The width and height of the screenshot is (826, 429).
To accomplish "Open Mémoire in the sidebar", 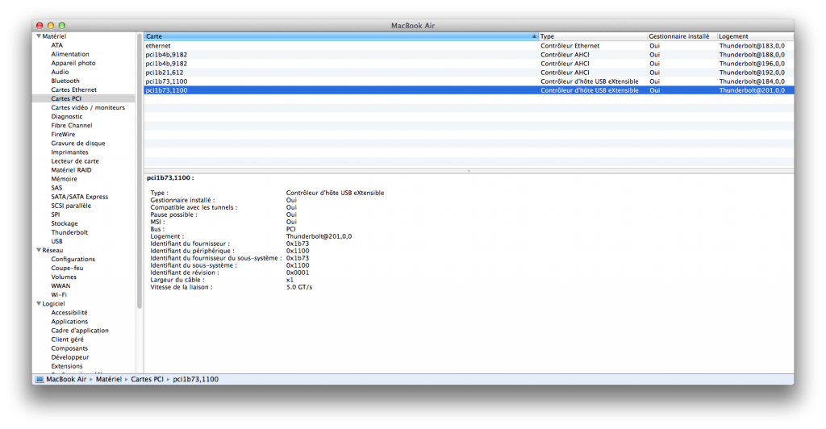I will pos(65,179).
